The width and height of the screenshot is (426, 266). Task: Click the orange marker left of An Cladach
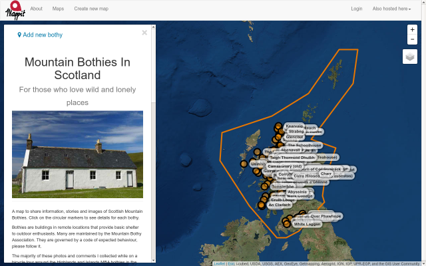coord(262,205)
